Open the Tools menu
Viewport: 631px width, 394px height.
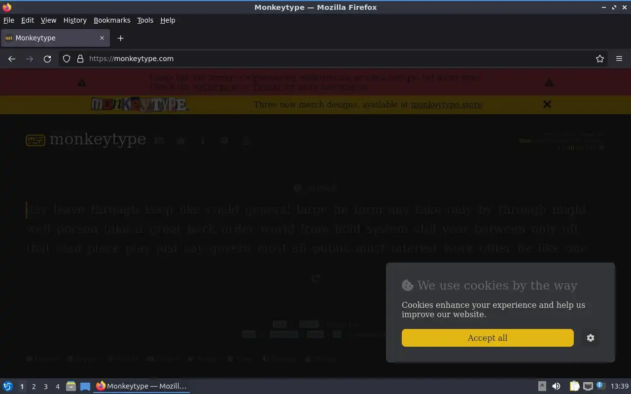click(x=145, y=20)
